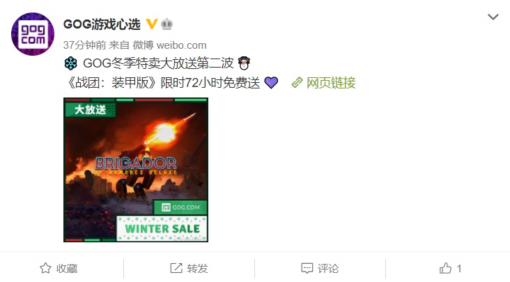Viewport: 510px width, 282px height.
Task: Click the 转发 repost button
Action: [189, 268]
